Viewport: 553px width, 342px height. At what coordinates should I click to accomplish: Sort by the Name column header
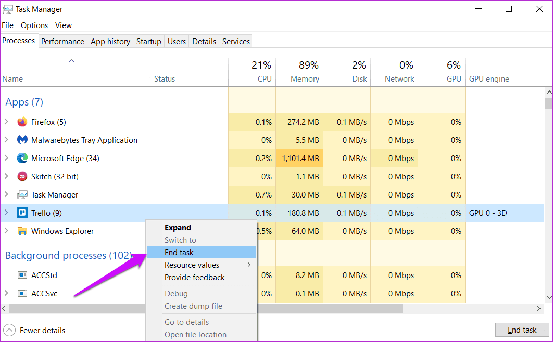click(75, 72)
